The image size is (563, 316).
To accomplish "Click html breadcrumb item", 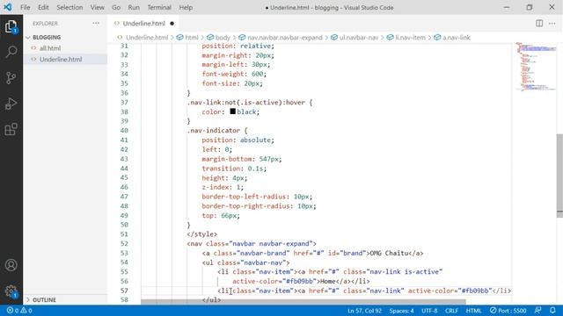I will tap(192, 38).
